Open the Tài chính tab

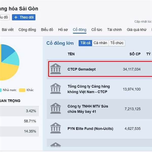(x=115, y=30)
